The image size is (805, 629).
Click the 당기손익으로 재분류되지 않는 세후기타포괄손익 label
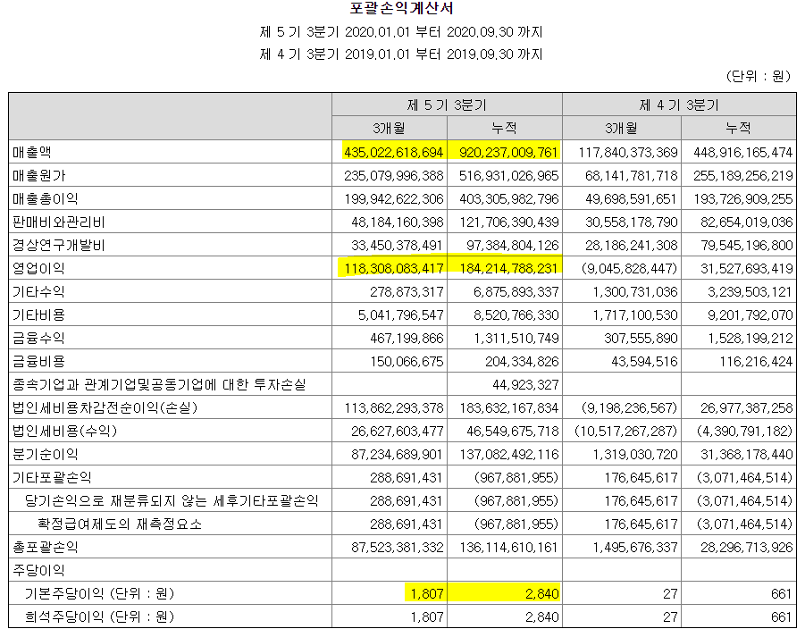(x=172, y=500)
